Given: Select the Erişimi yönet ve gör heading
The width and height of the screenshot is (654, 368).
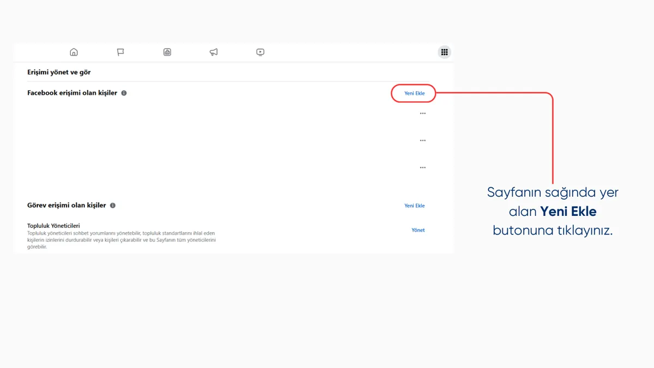Looking at the screenshot, I should tap(59, 72).
